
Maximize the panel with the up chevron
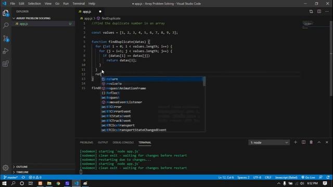point(319,142)
